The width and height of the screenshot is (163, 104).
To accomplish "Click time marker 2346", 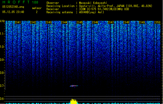I will tap(95, 22).
